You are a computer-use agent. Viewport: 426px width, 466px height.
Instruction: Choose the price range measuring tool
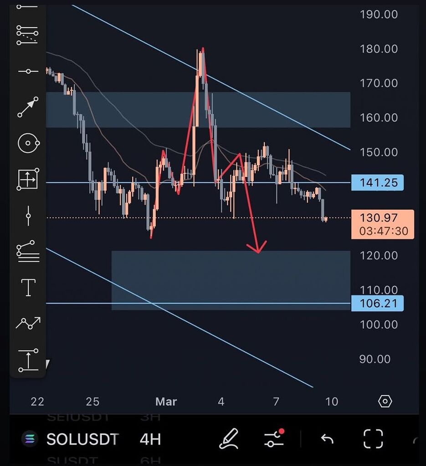coord(28,360)
